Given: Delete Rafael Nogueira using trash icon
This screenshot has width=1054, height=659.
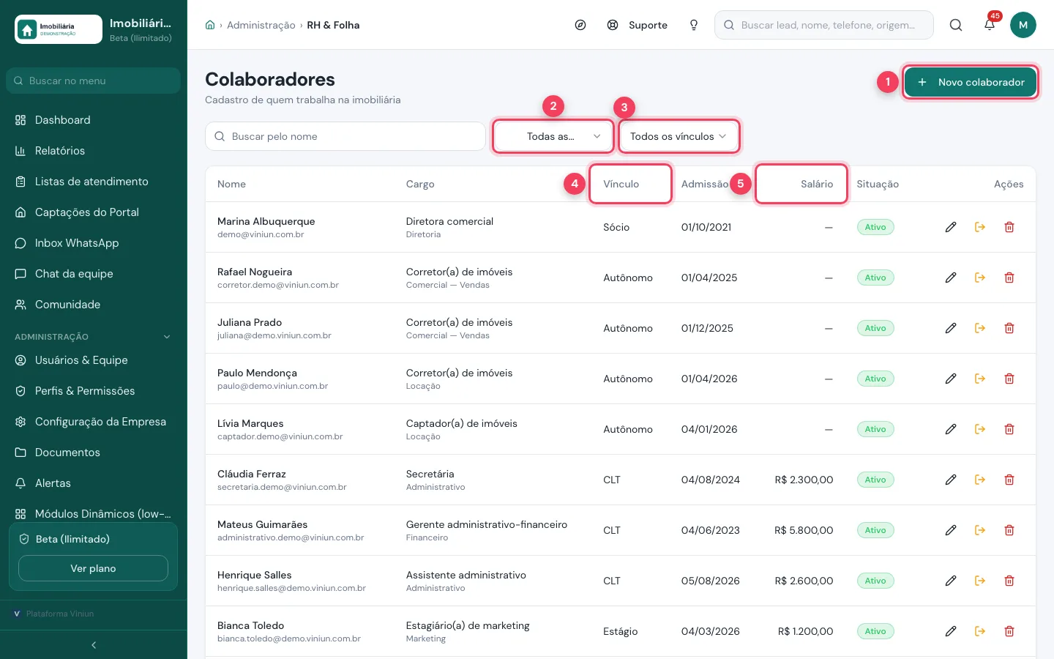Looking at the screenshot, I should pos(1009,278).
